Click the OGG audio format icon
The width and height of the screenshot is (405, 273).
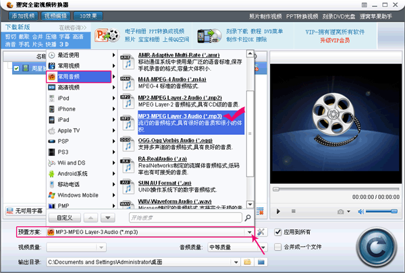[127, 144]
